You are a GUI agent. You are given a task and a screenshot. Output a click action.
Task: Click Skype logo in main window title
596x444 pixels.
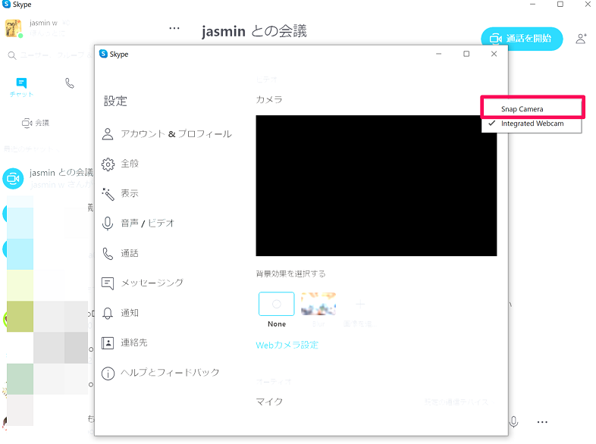[x=7, y=5]
